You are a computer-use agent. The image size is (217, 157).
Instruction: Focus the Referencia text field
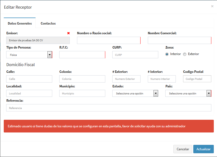(108, 108)
